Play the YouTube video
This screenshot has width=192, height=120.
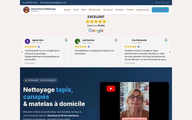tap(111, 89)
